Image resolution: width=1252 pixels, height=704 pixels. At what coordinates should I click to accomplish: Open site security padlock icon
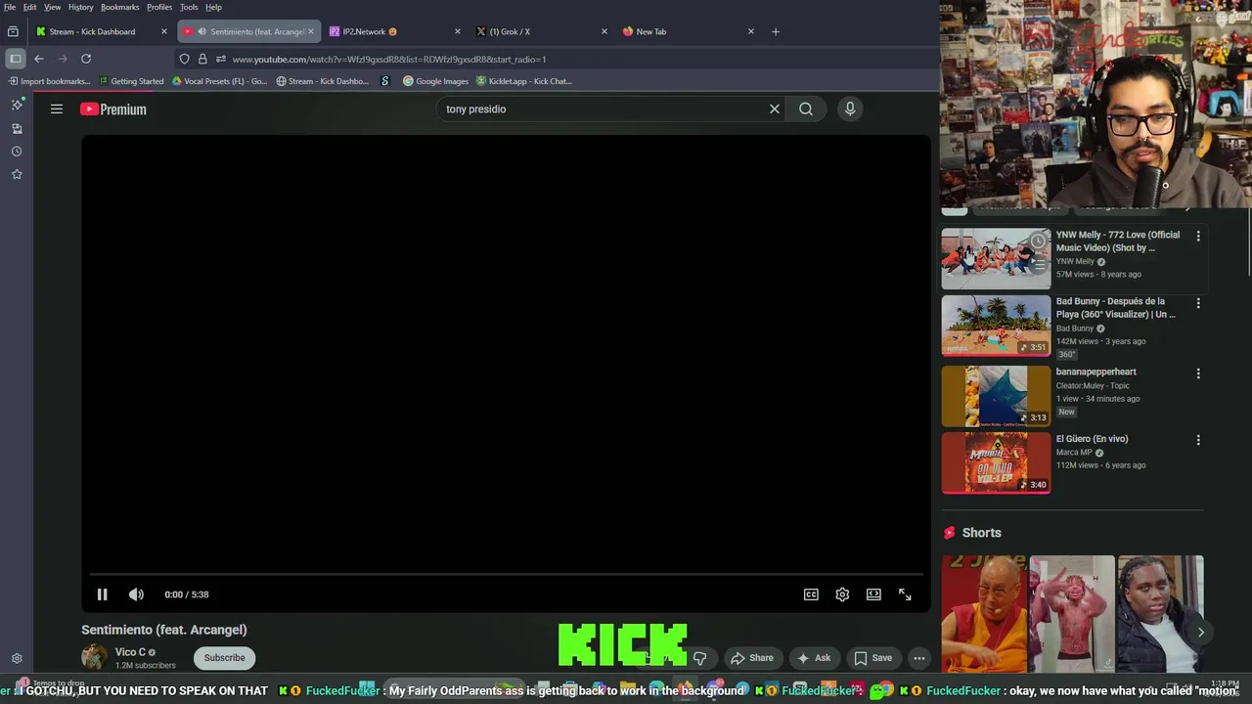202,59
